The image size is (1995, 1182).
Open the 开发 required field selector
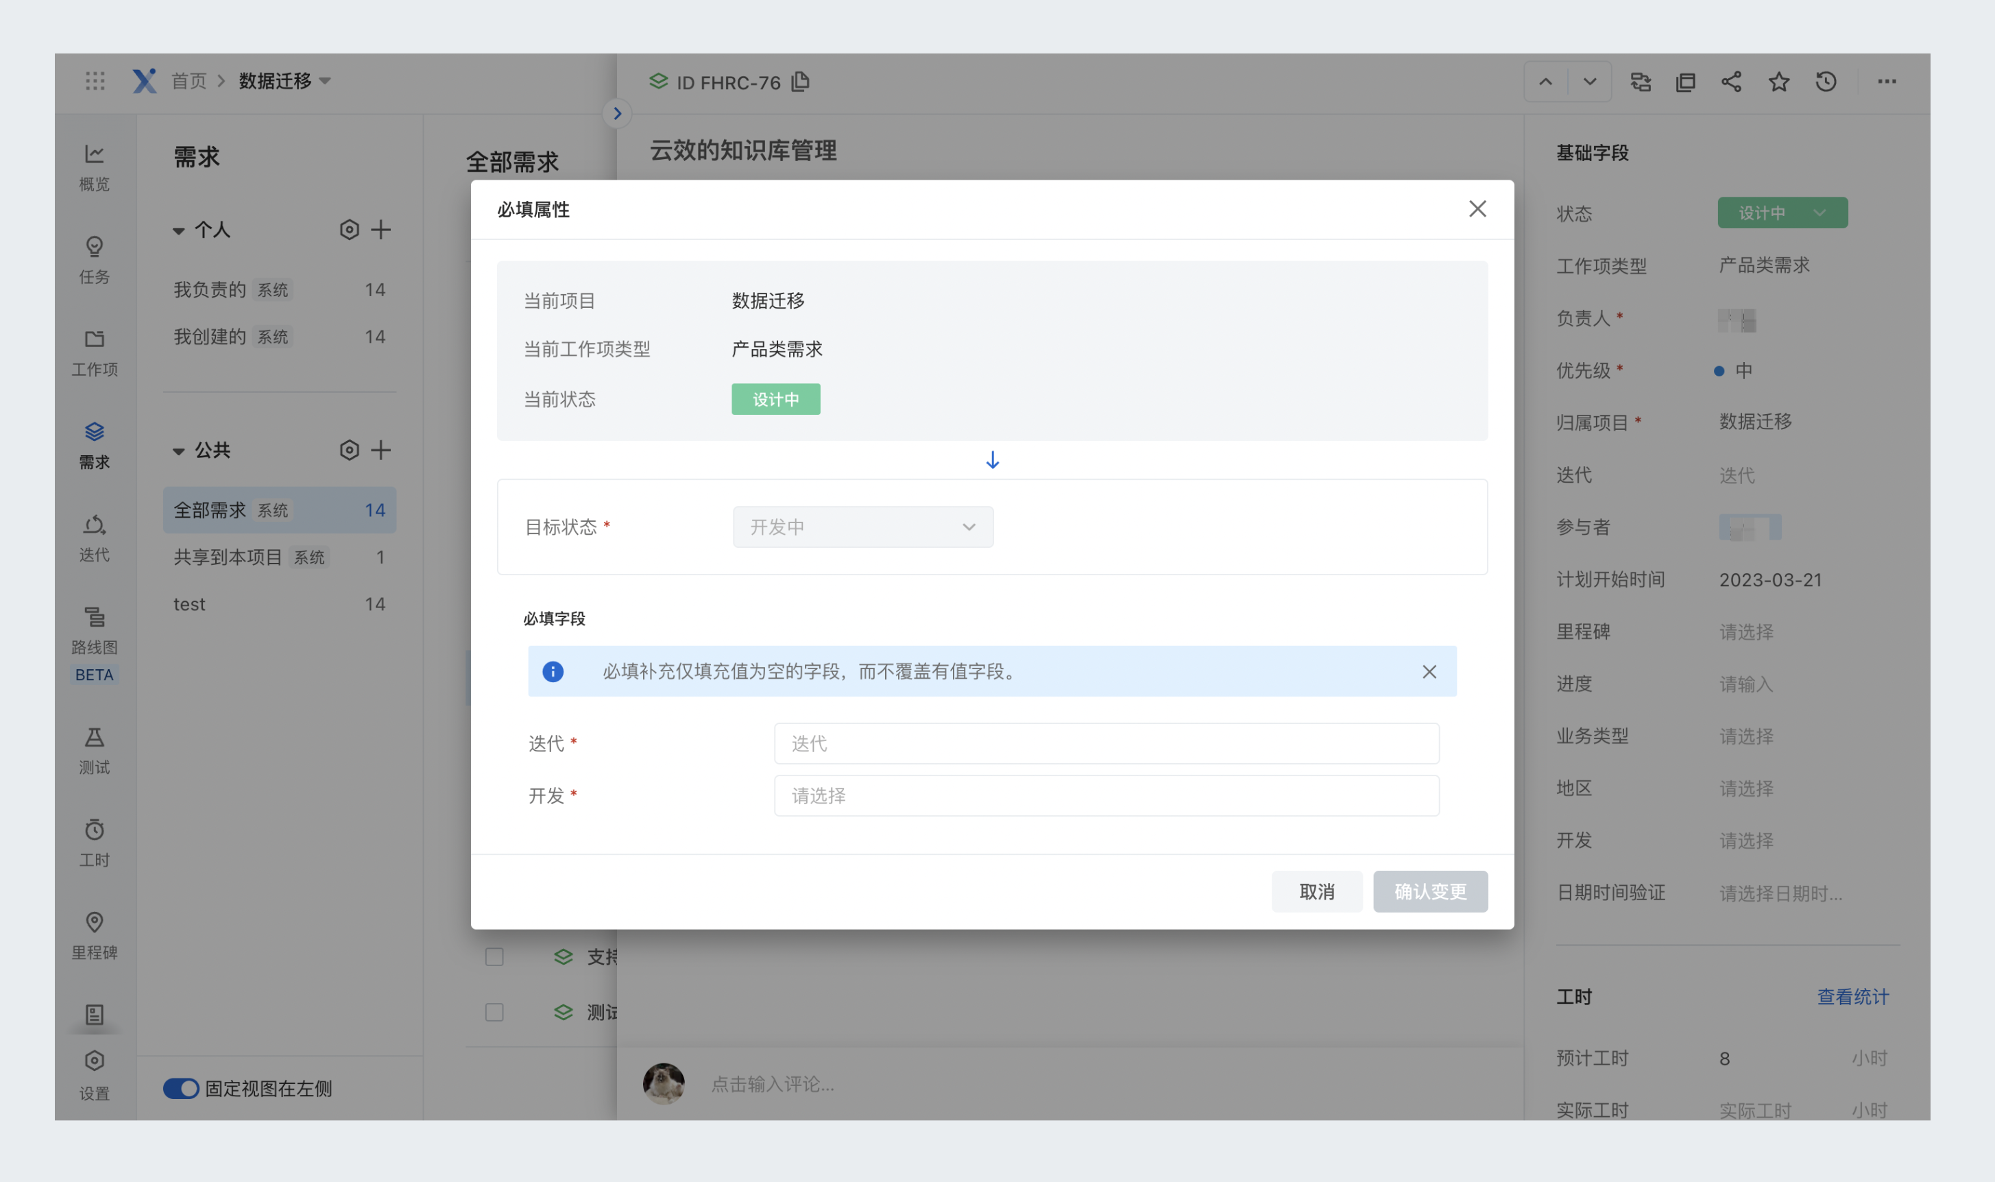1107,795
